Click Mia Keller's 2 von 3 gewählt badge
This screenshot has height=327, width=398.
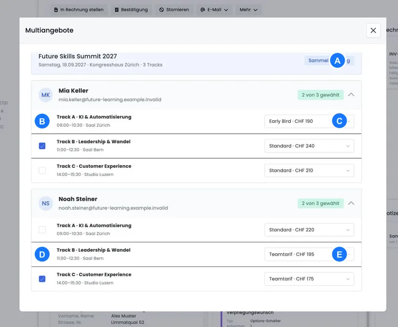320,95
